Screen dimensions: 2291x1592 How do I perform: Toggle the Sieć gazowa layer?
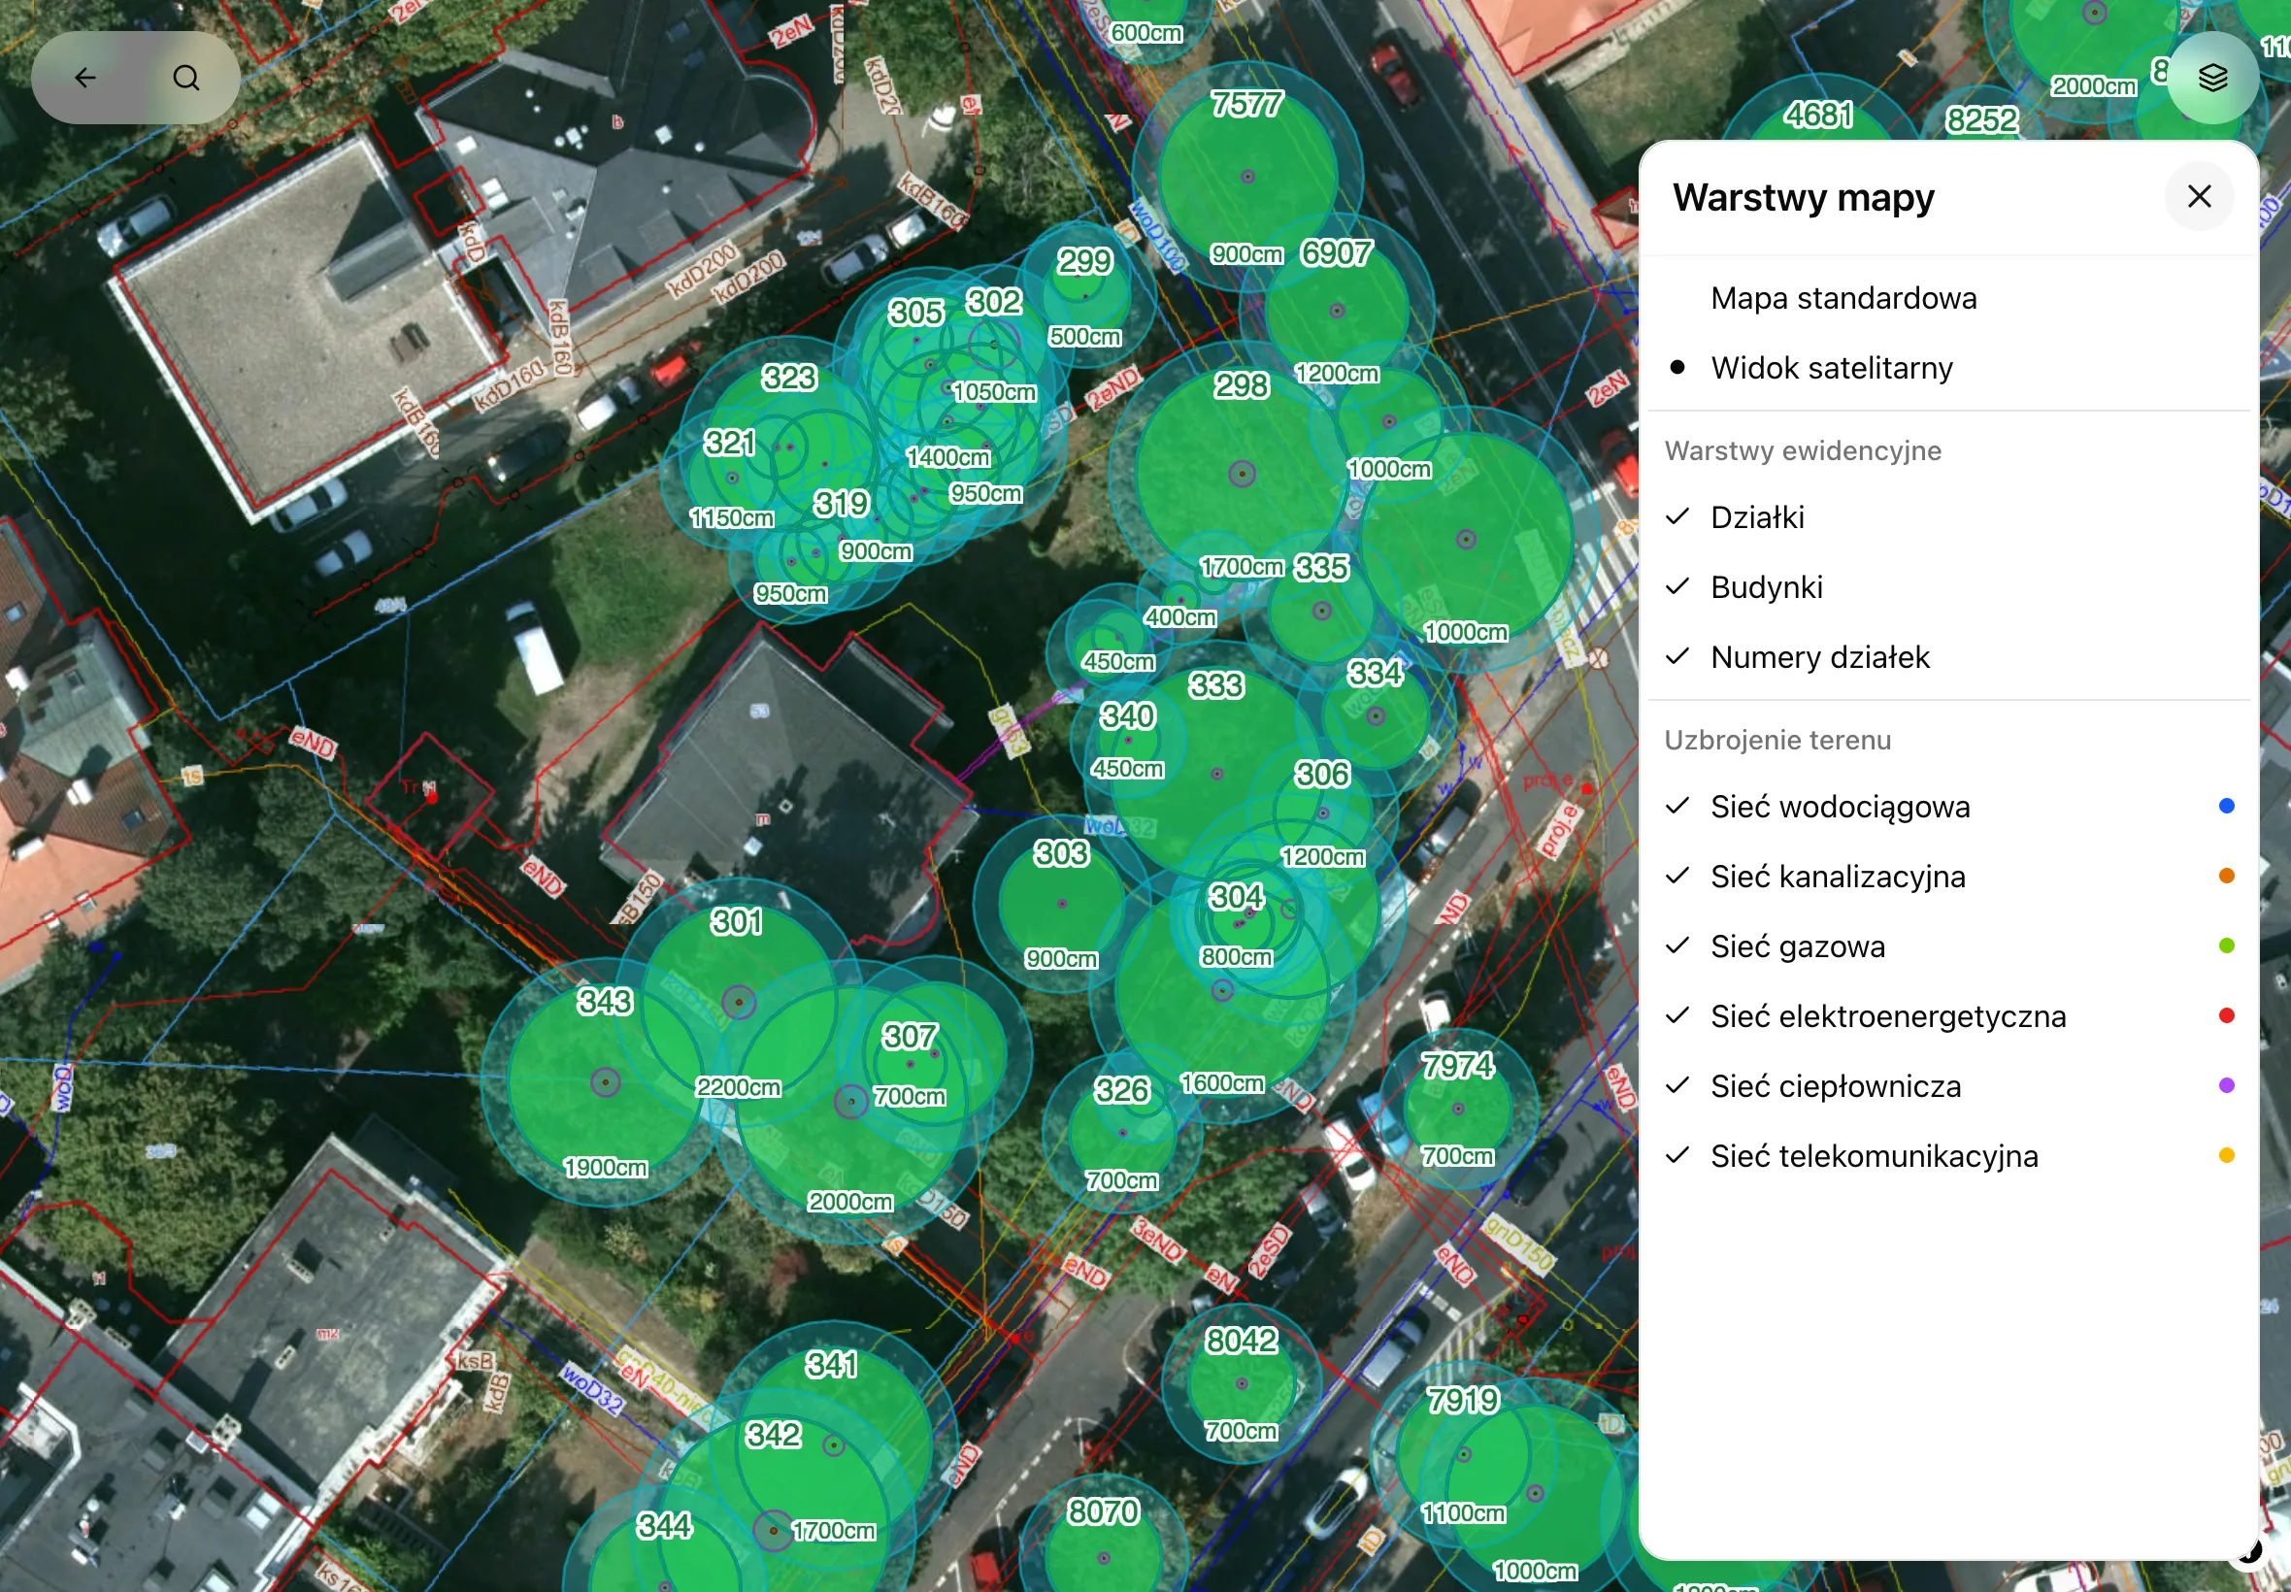1949,946
